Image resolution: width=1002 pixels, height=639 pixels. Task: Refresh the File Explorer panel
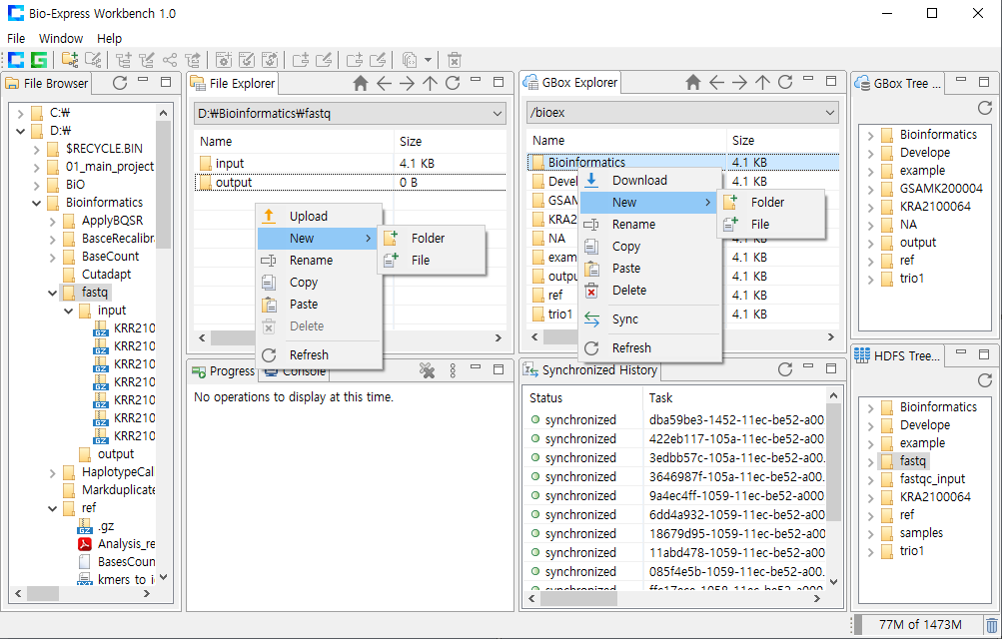(x=454, y=82)
